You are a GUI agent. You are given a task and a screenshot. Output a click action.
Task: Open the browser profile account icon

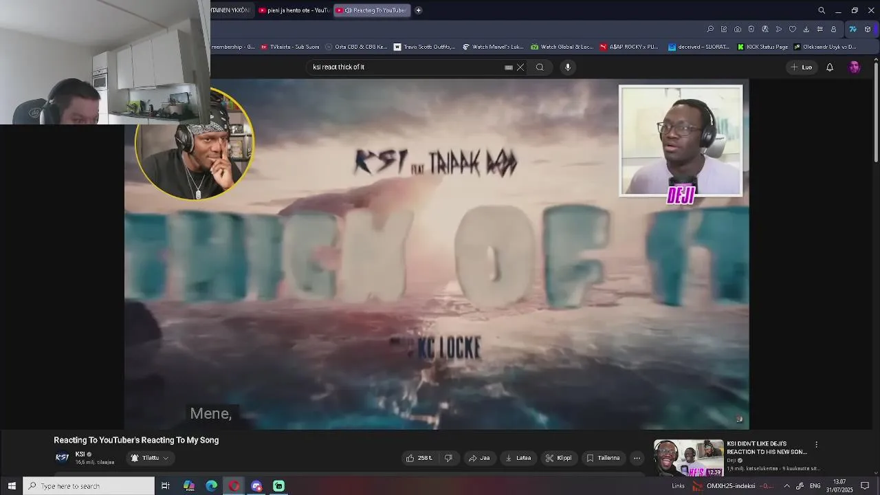pos(833,30)
